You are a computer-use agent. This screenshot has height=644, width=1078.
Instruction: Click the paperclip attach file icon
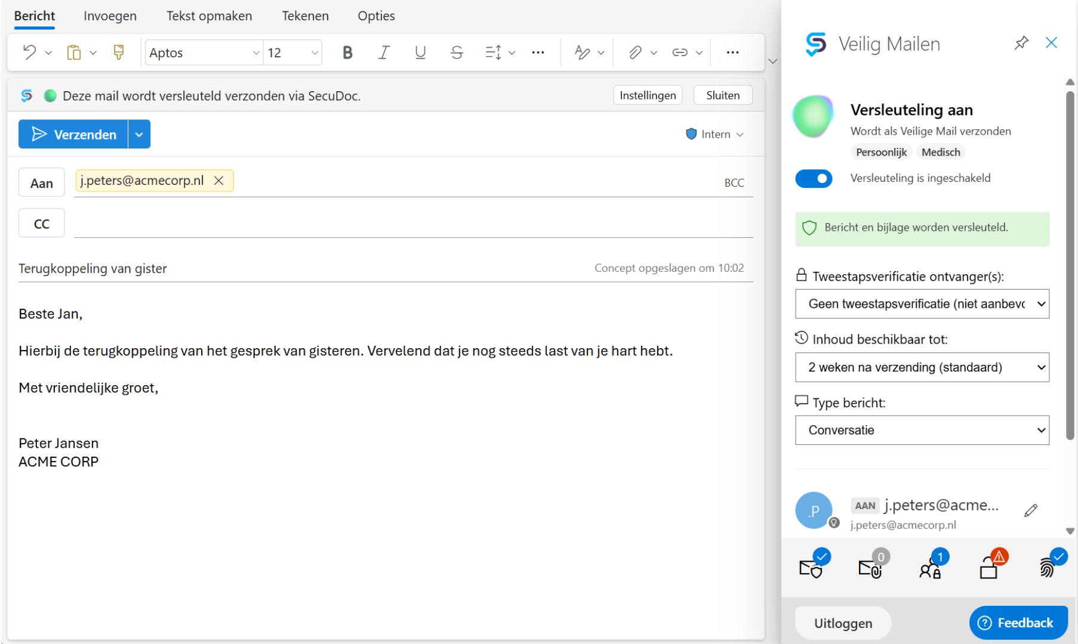635,52
